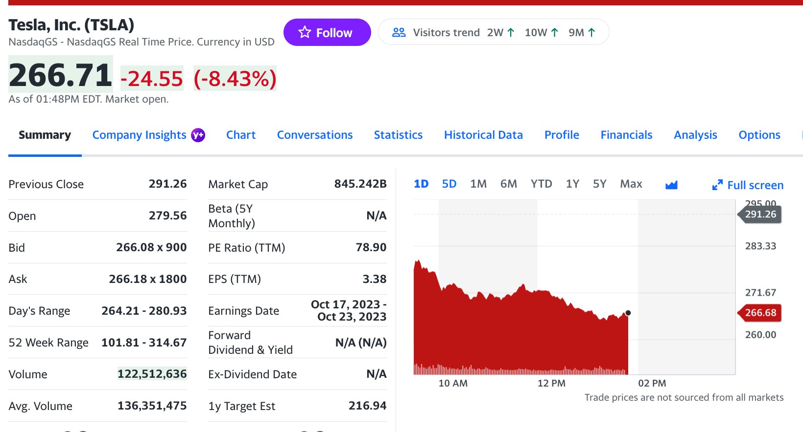Select the 10W visitors trend indicator
Viewport: 803px width, 432px height.
pos(542,32)
